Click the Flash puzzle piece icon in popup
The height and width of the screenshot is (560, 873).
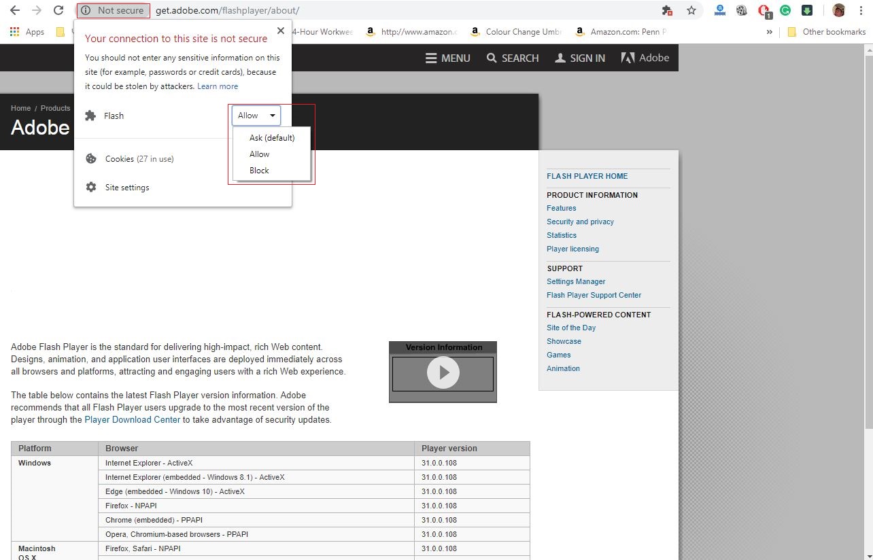pos(90,116)
